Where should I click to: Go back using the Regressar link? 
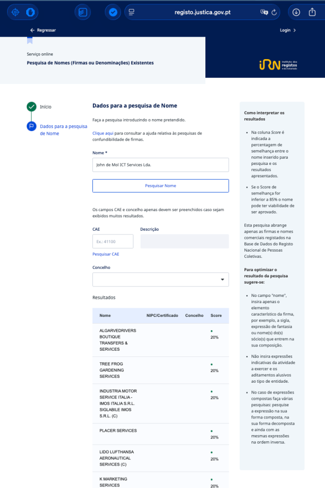[x=43, y=30]
